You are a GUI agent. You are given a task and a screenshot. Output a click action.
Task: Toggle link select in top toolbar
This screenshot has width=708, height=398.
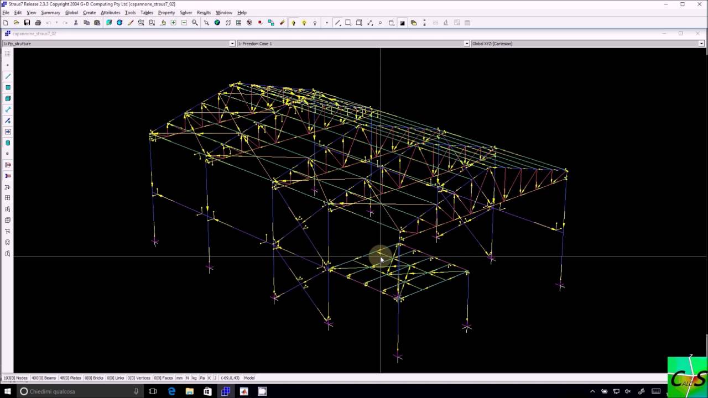(x=369, y=23)
